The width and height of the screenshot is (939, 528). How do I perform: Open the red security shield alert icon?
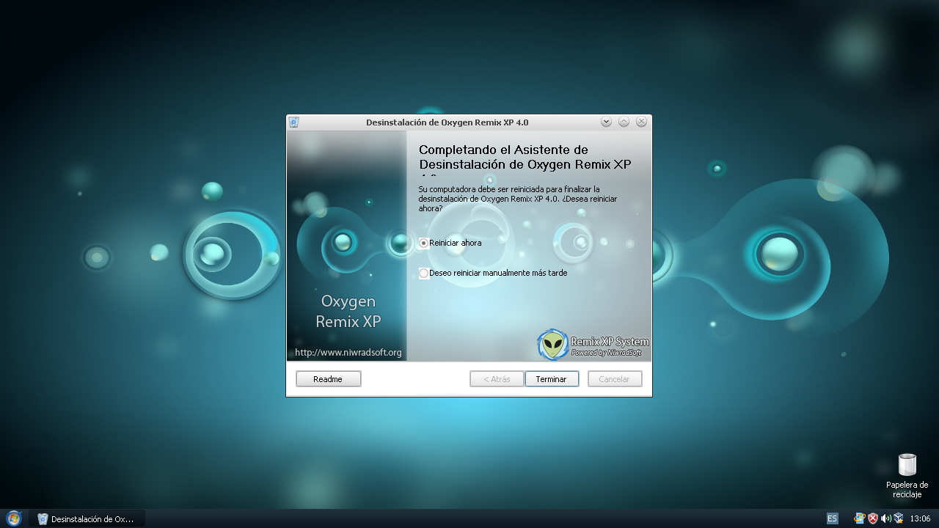coord(872,518)
